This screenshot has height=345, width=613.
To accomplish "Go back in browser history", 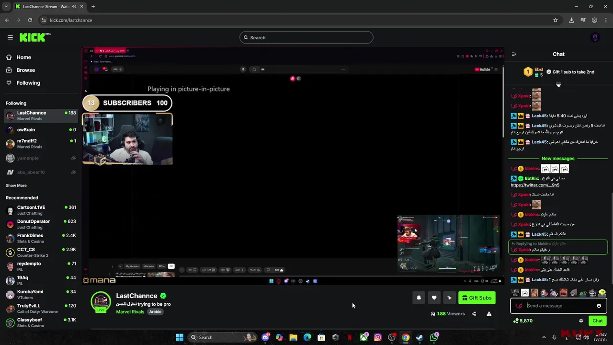I will tap(7, 20).
